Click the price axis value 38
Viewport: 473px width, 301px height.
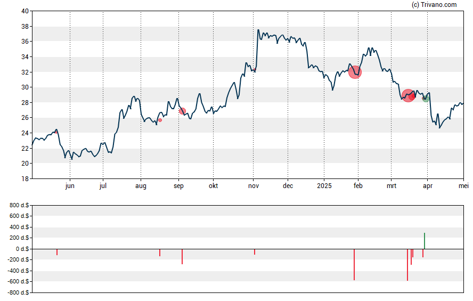point(25,27)
